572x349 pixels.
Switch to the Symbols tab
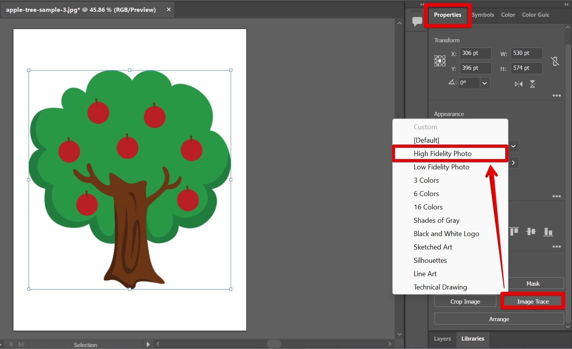point(482,14)
